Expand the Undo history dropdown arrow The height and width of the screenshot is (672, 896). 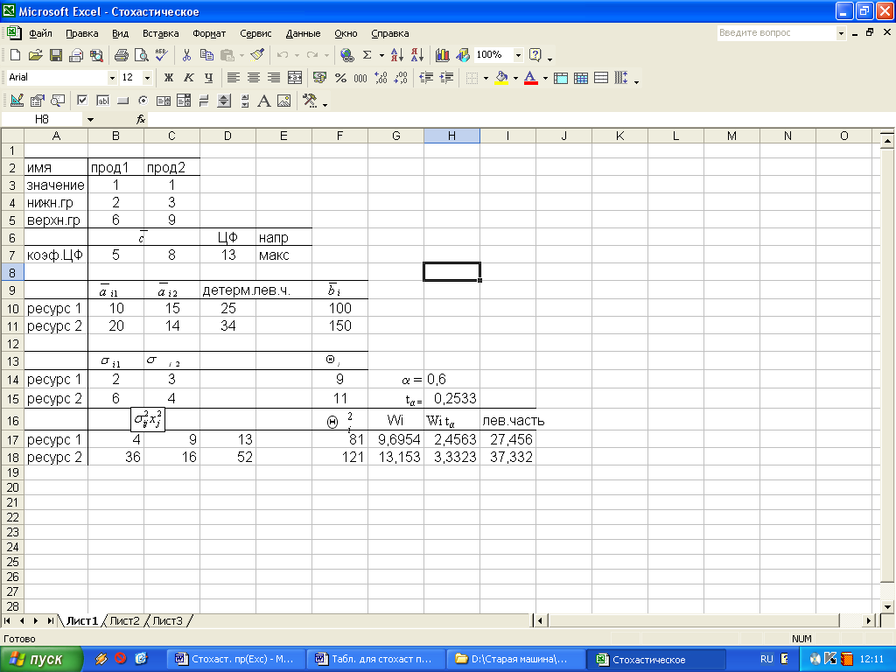pos(297,55)
